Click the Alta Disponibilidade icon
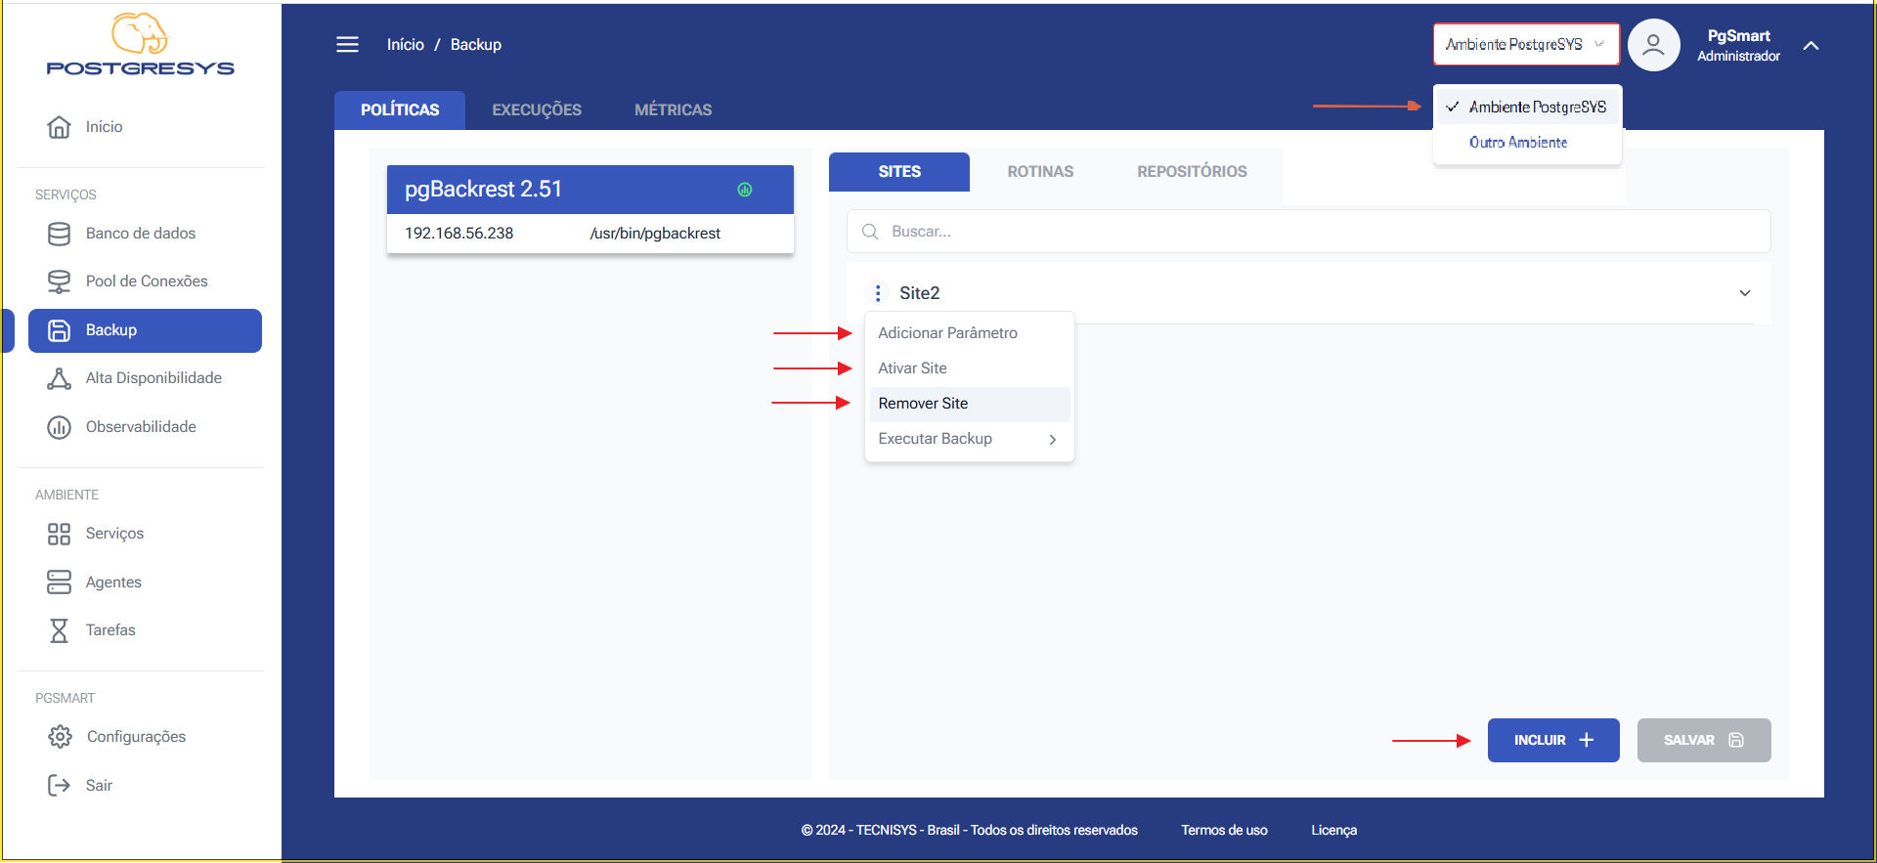 click(60, 378)
